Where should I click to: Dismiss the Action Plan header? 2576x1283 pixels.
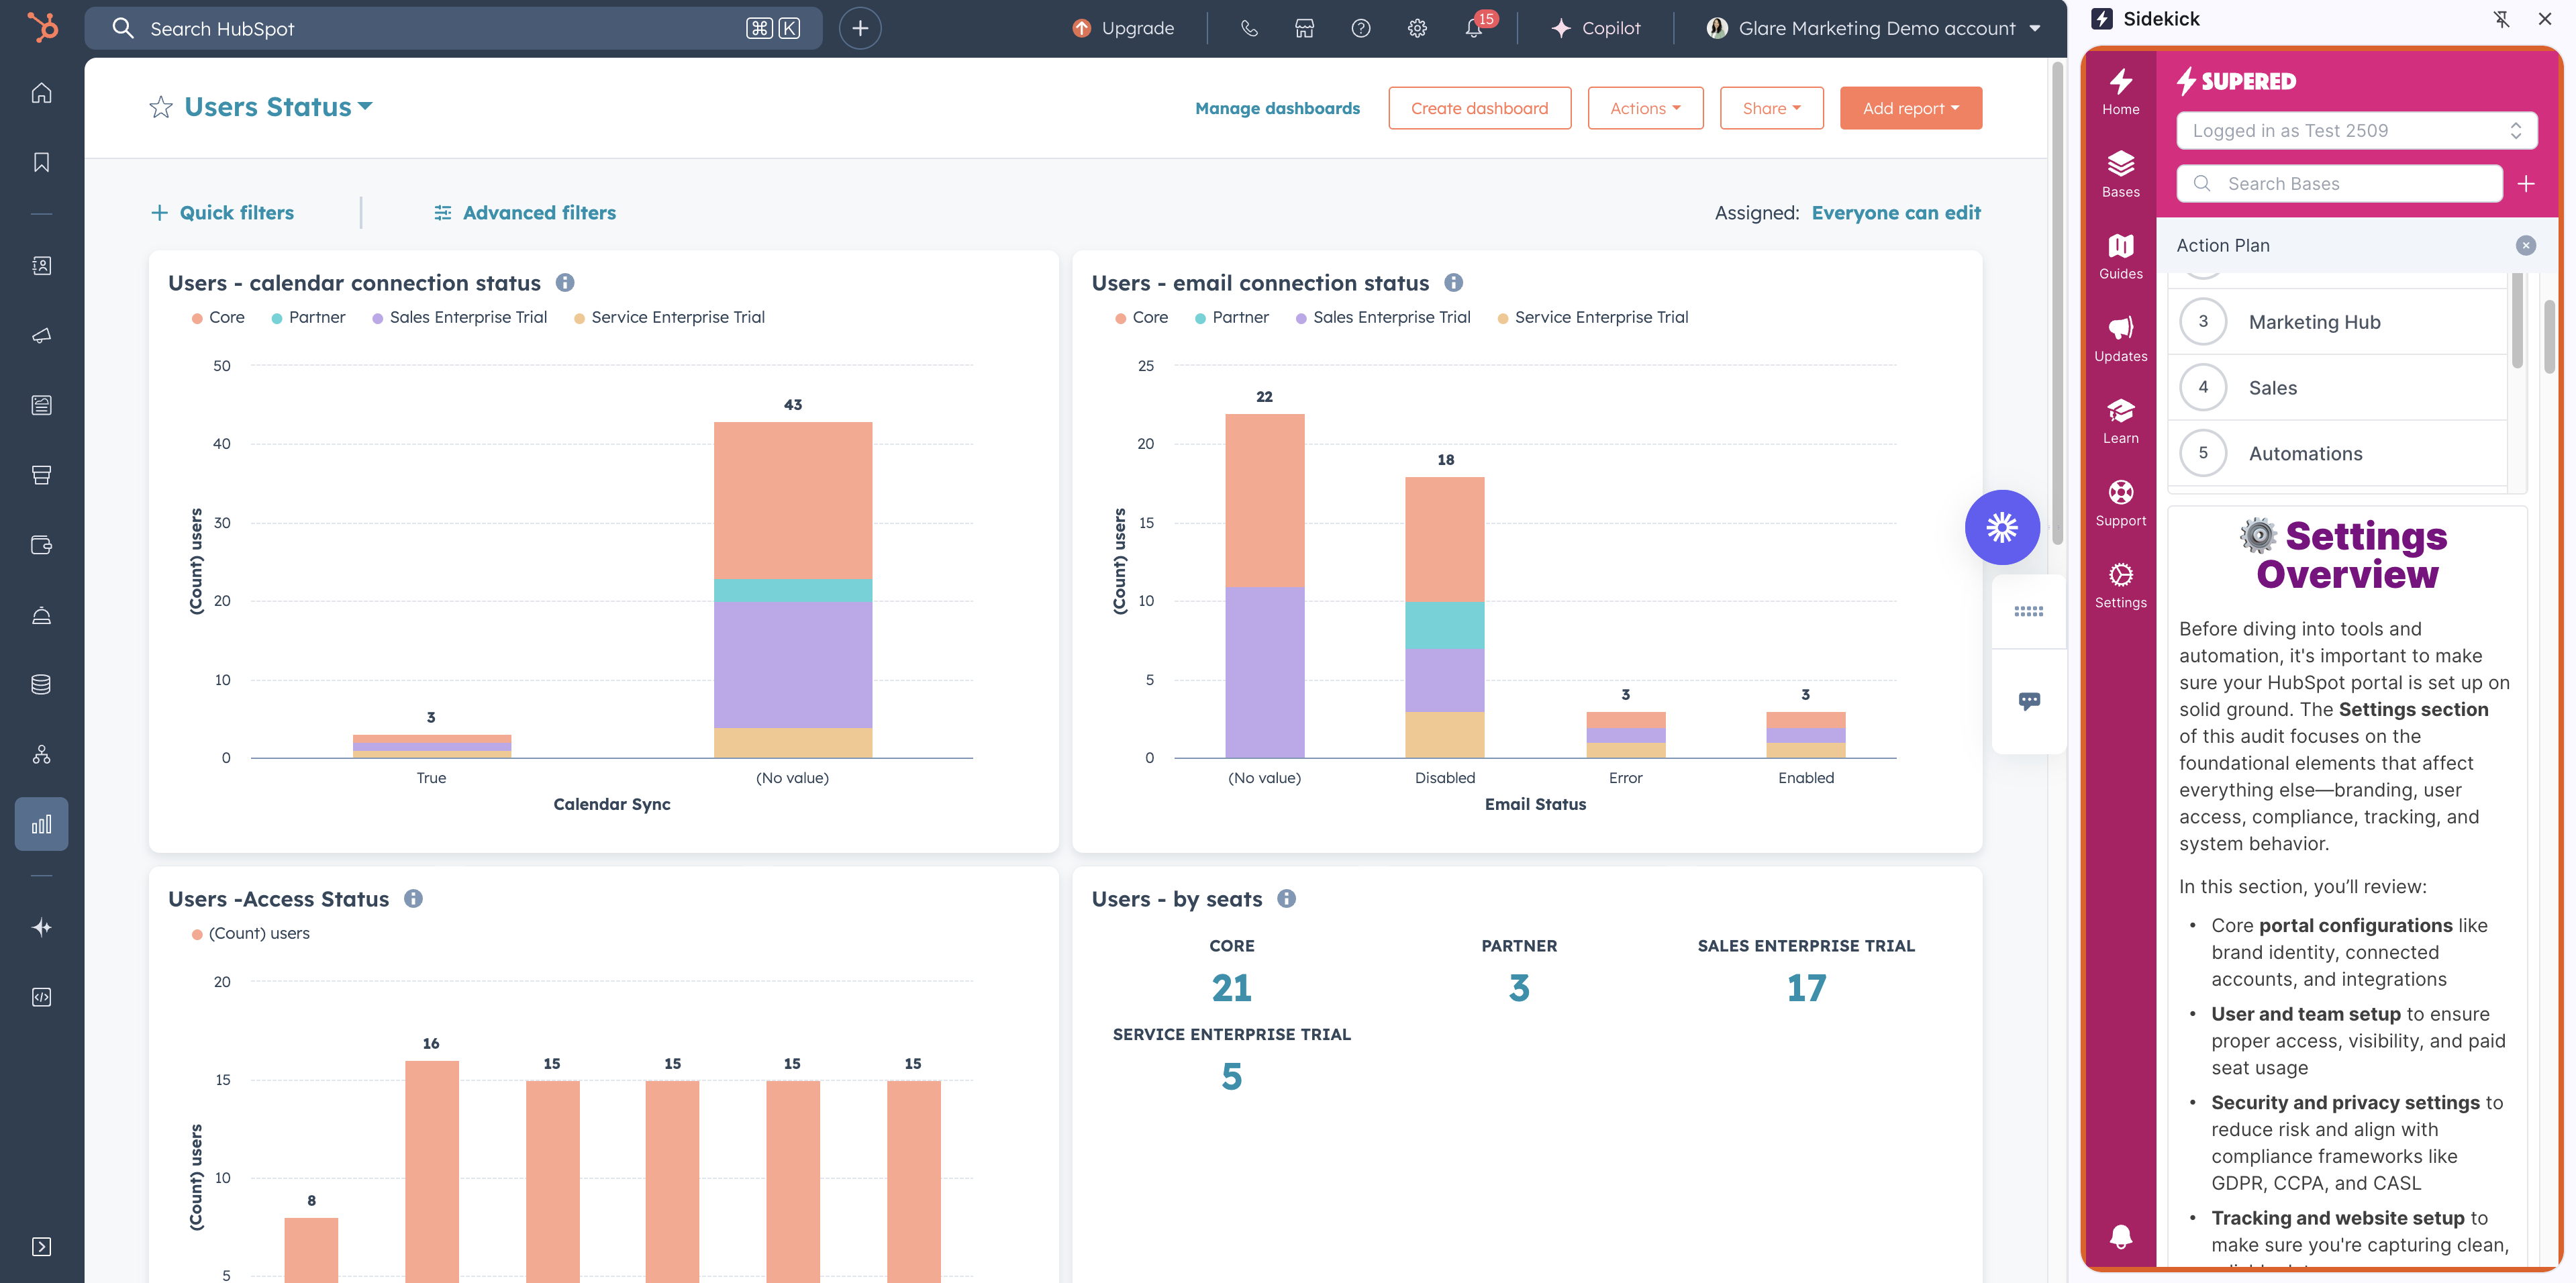(2526, 246)
